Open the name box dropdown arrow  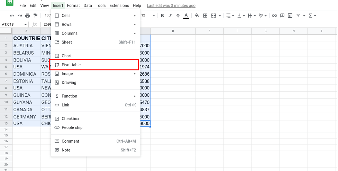pos(26,25)
